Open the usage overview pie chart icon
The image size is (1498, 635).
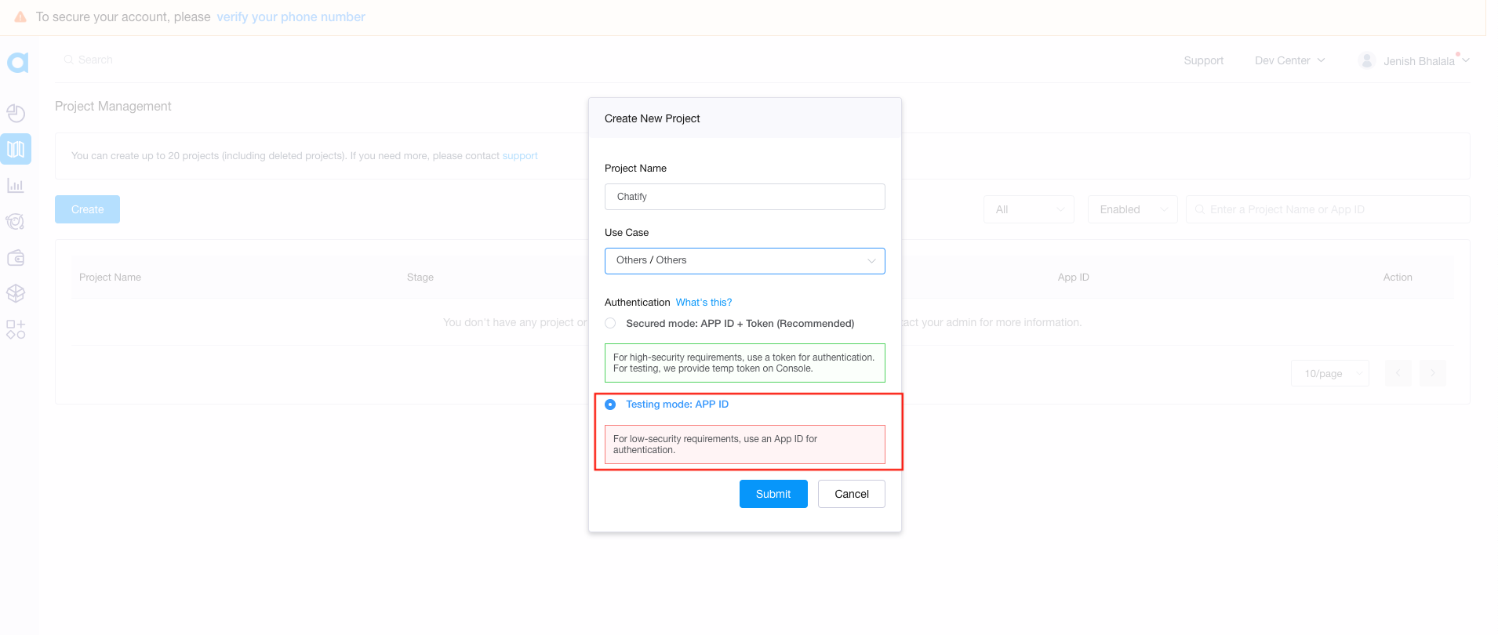point(16,114)
